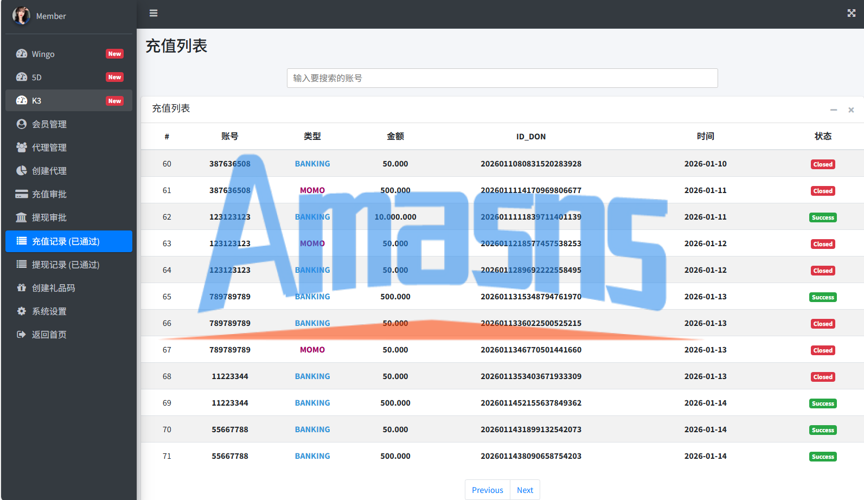
Task: Click the 返回首页 sign-out icon
Action: point(22,334)
